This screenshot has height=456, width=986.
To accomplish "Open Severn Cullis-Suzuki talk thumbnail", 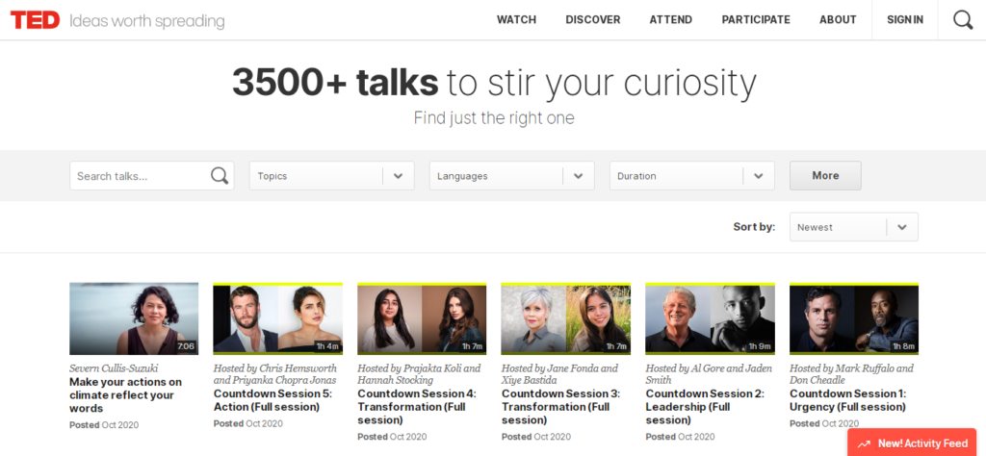I will click(x=134, y=318).
